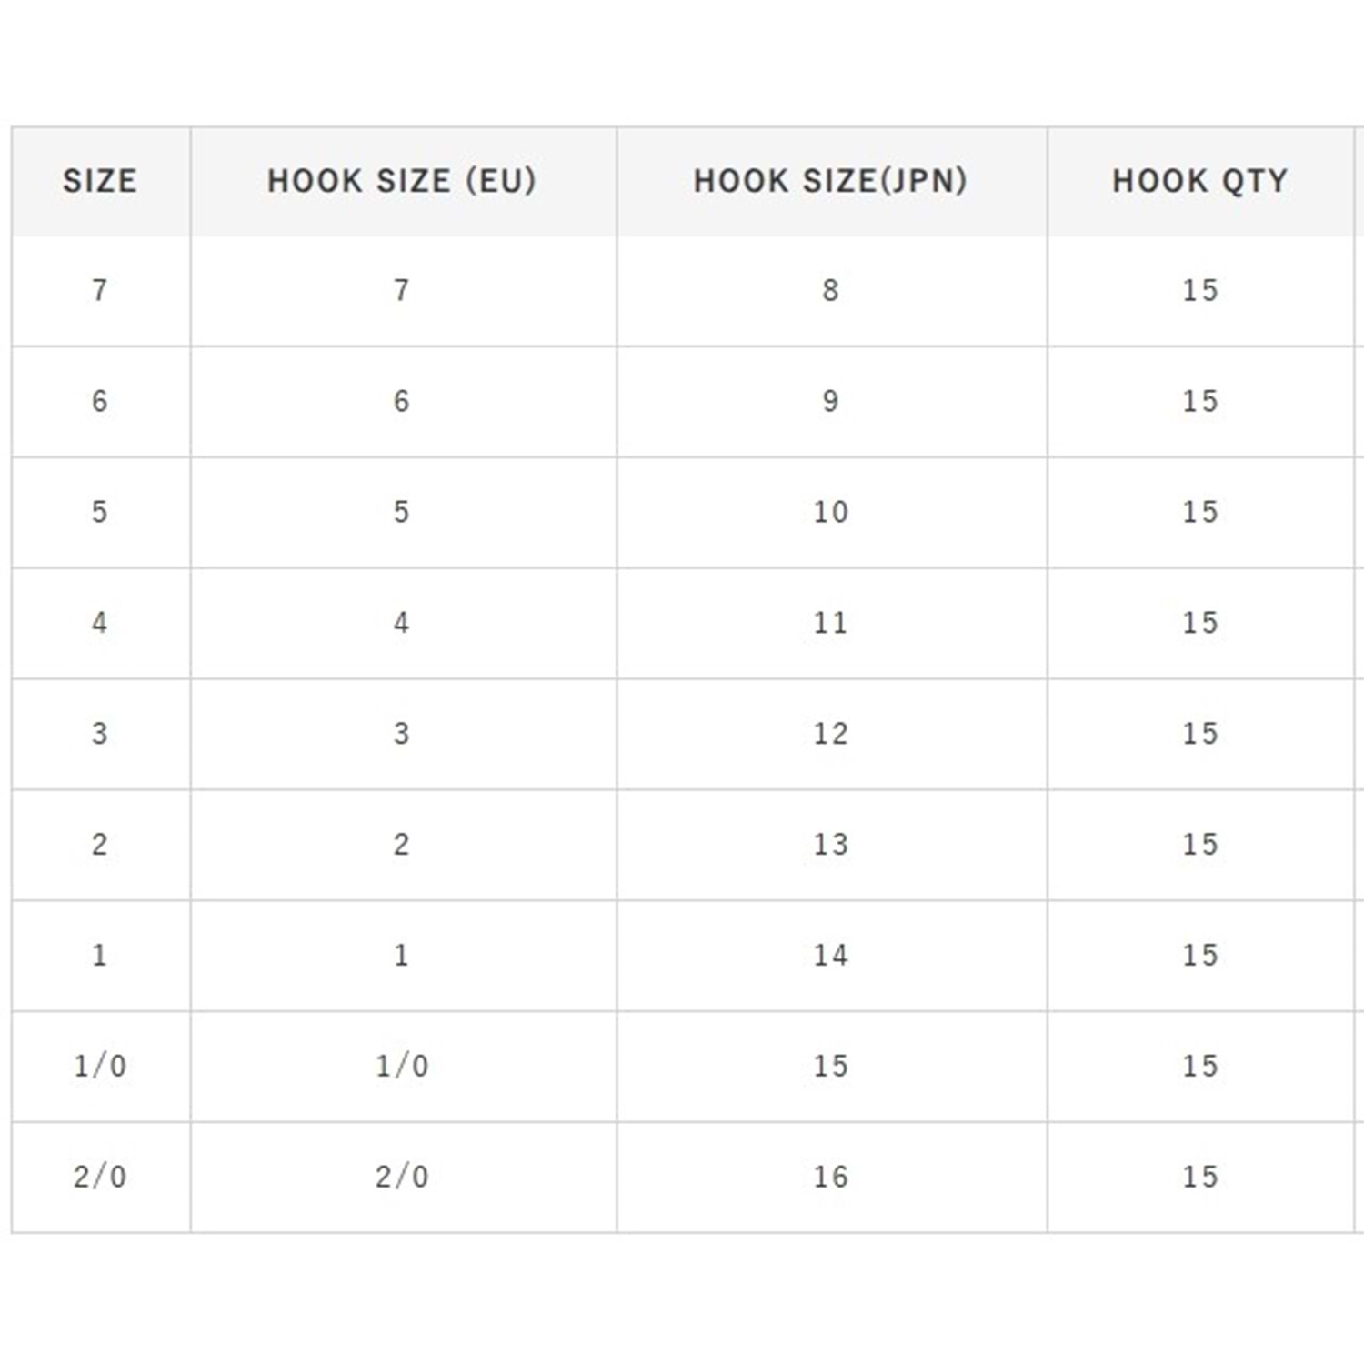
Task: Select the 2/0 cell in SIZE column
Action: pyautogui.click(x=100, y=1177)
